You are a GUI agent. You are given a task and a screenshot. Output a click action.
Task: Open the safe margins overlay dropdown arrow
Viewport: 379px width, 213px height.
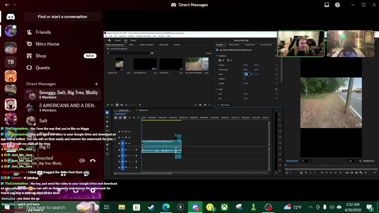coord(290,172)
